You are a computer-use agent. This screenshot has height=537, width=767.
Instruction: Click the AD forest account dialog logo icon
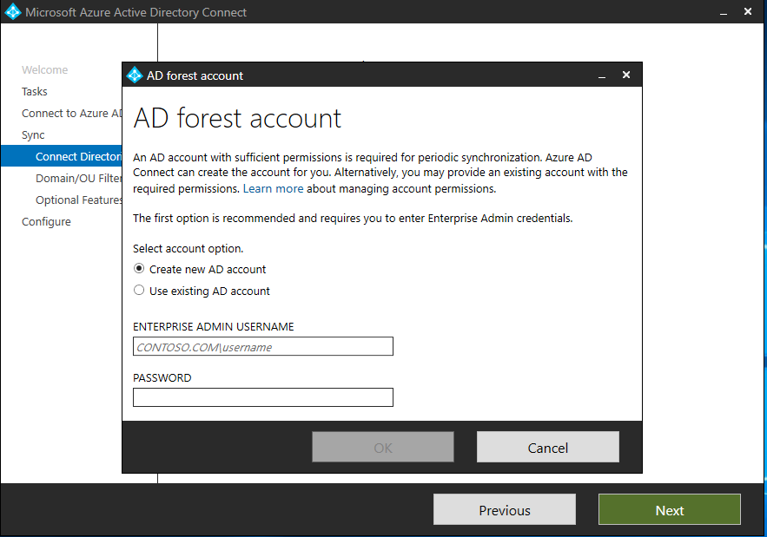[135, 75]
